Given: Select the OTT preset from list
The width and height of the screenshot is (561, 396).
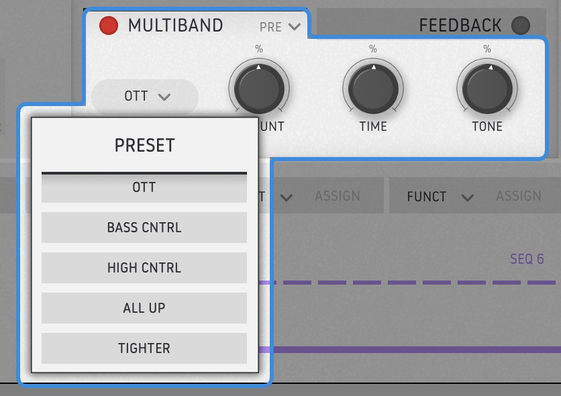Looking at the screenshot, I should tap(144, 187).
